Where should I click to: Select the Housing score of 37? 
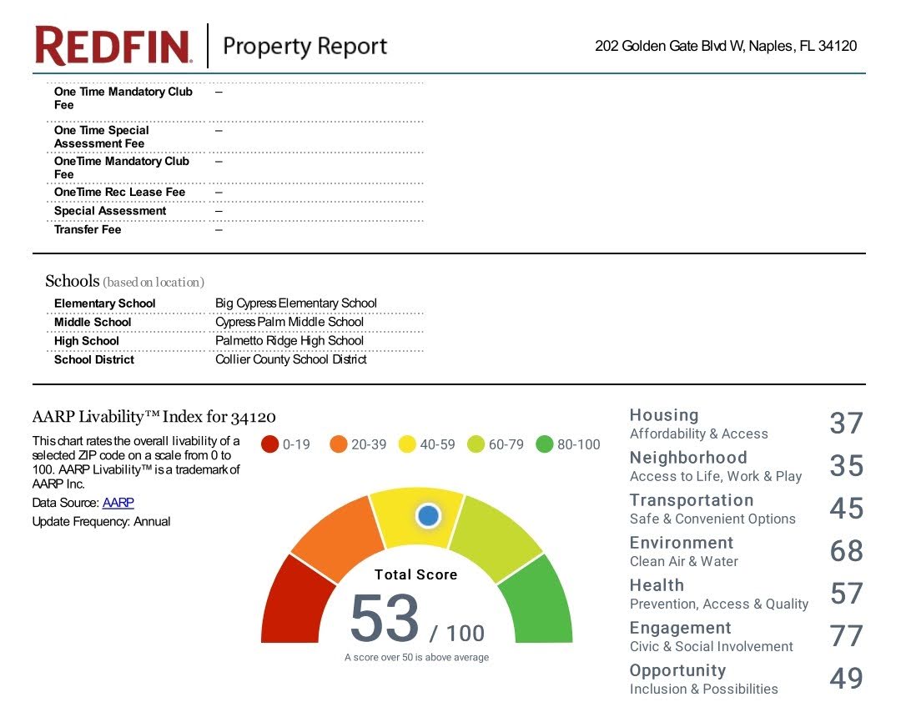pos(846,424)
